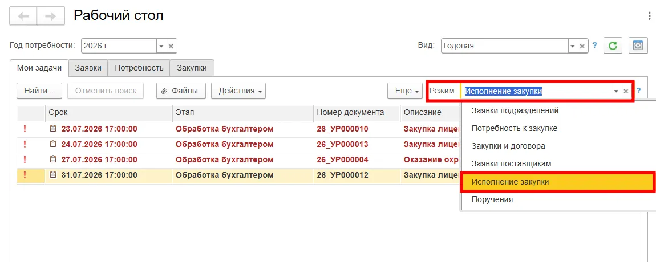
Task: Clear the Вид field with X
Action: [x=582, y=46]
